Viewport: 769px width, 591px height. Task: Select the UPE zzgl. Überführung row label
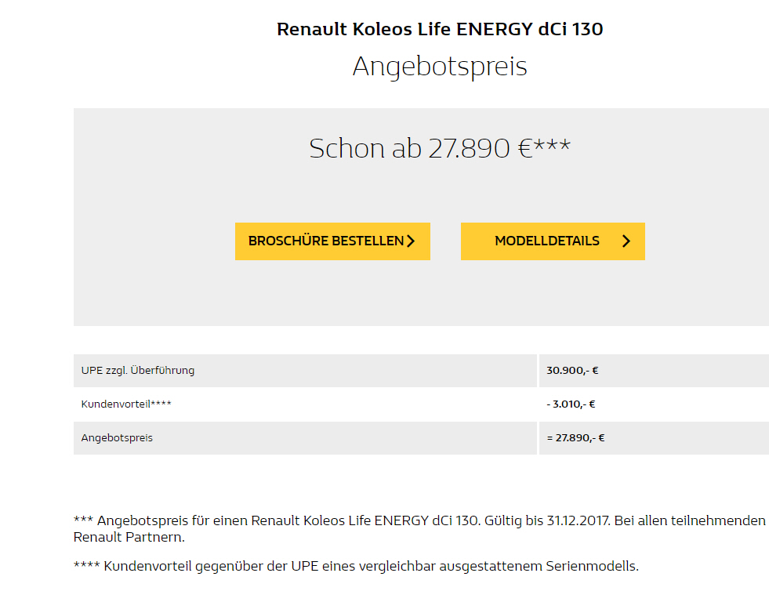pos(138,370)
